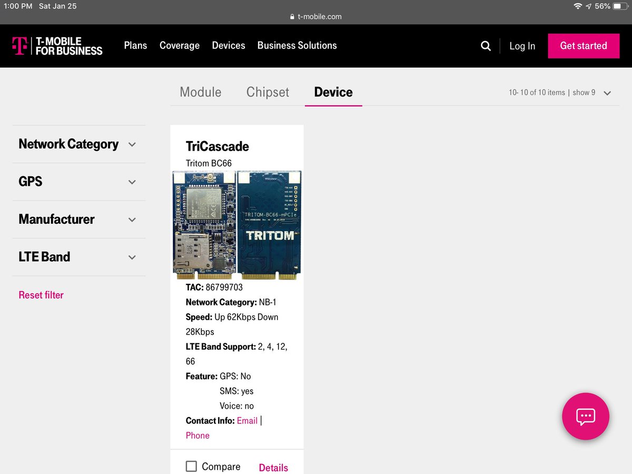The height and width of the screenshot is (474, 632).
Task: Switch to the Module tab
Action: [x=201, y=92]
